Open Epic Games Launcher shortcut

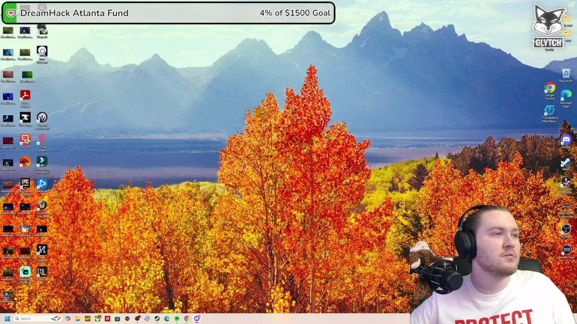pyautogui.click(x=25, y=187)
